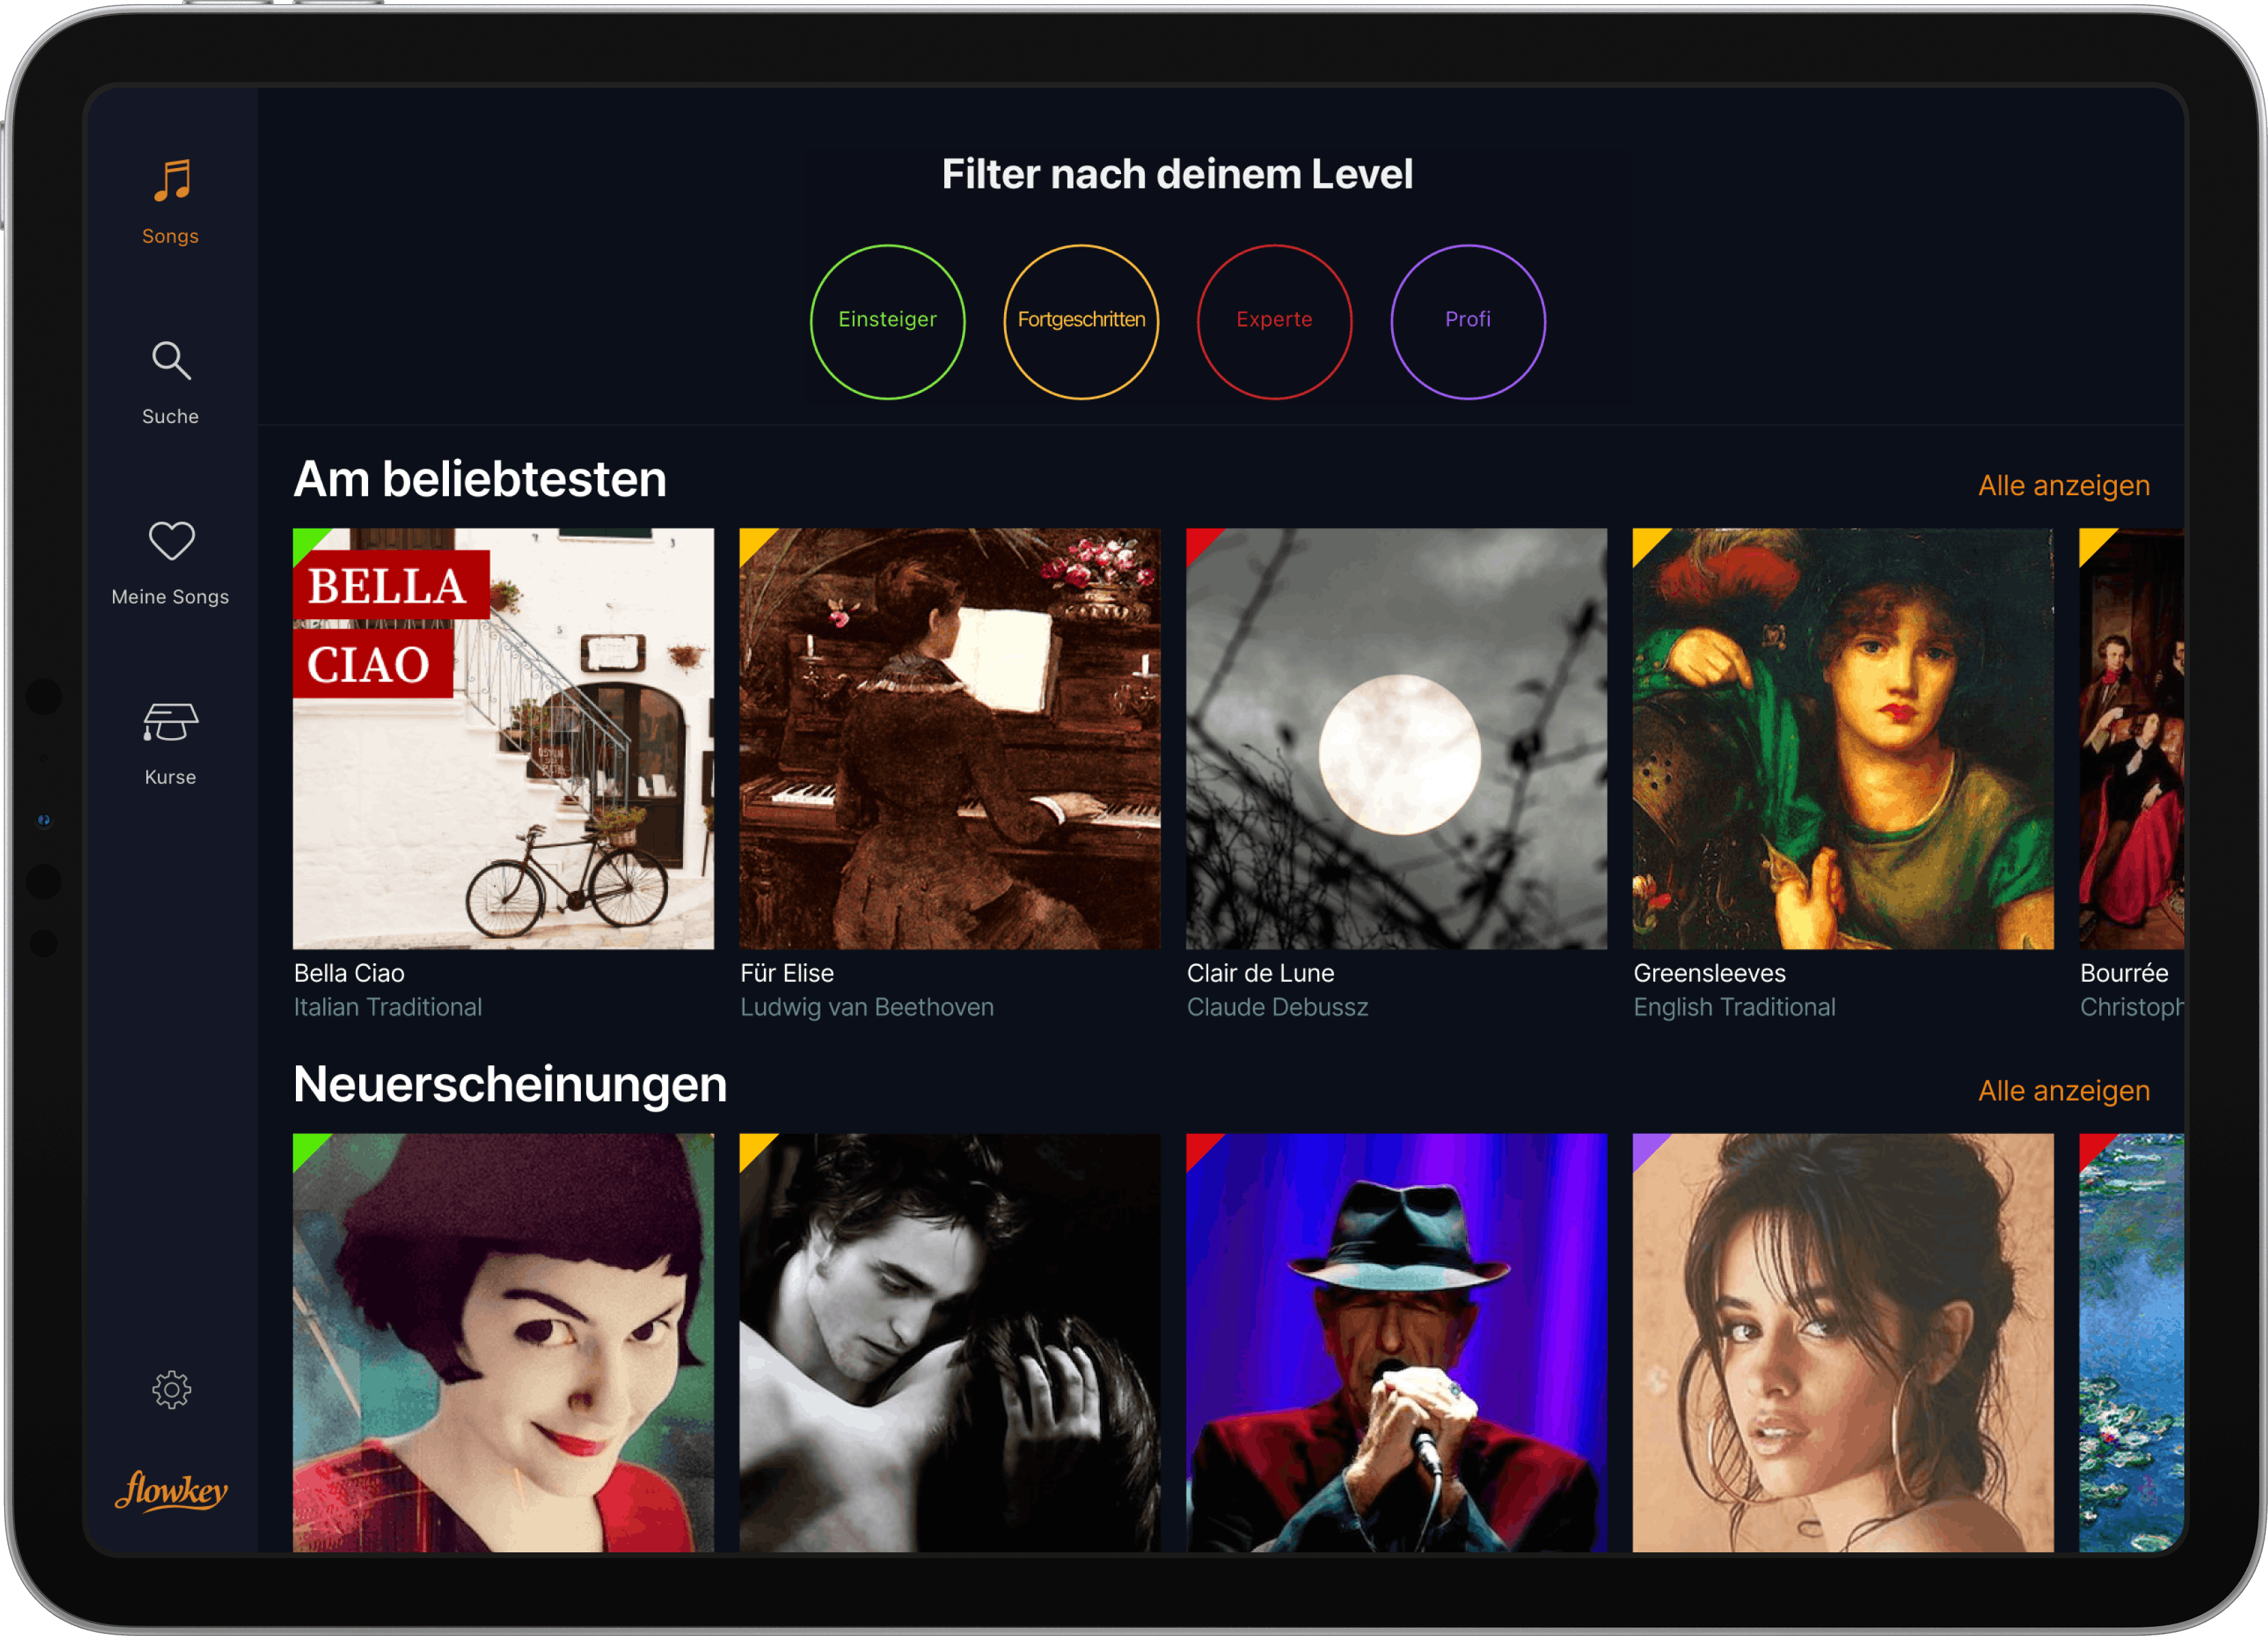The height and width of the screenshot is (1636, 2268).
Task: Click Claude Debussz artist text
Action: [x=1277, y=1007]
